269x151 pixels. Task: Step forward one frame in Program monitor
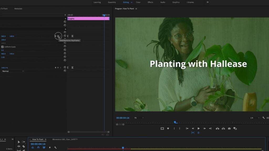(x=204, y=128)
